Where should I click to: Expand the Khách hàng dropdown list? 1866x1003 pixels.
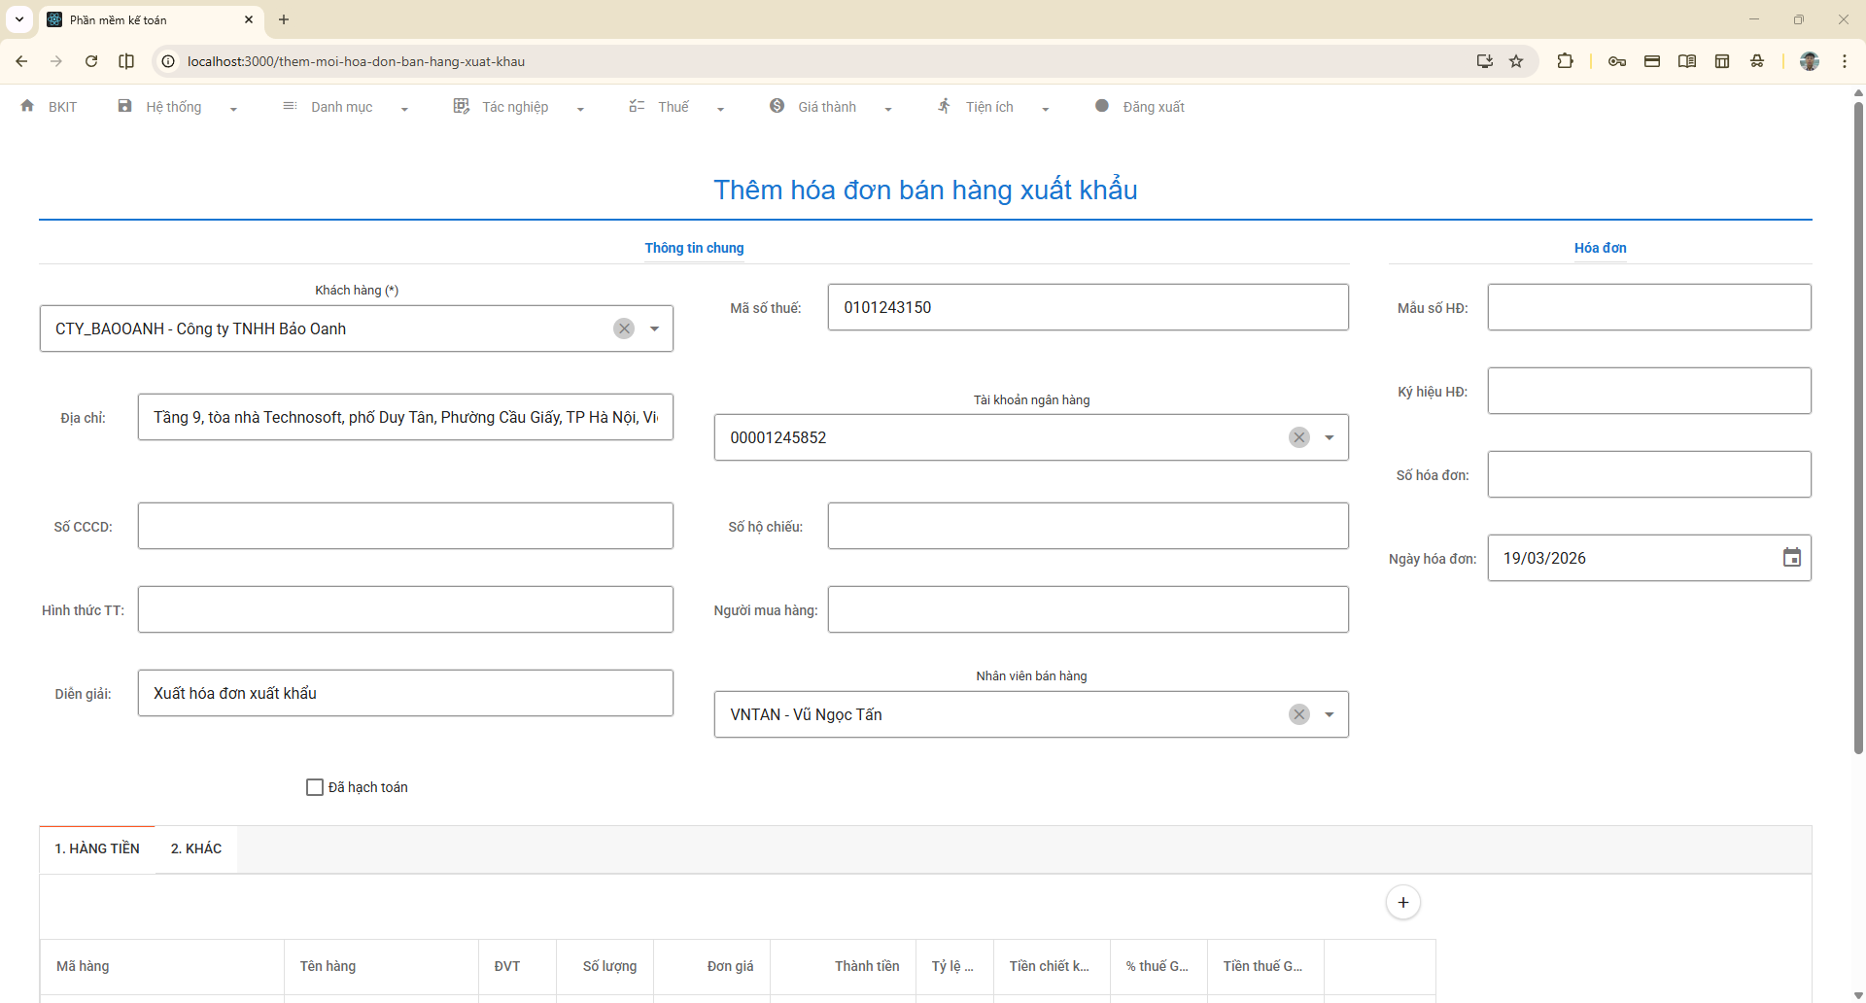click(655, 329)
